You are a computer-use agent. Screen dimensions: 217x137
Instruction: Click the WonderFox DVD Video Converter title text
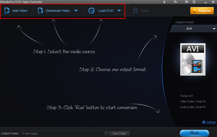coord(21,2)
